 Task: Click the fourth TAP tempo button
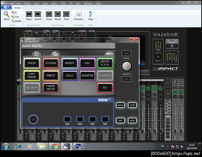pyautogui.click(x=105, y=119)
